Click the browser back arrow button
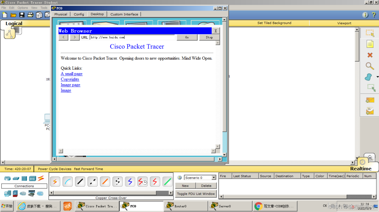This screenshot has width=379, height=212. (63, 37)
